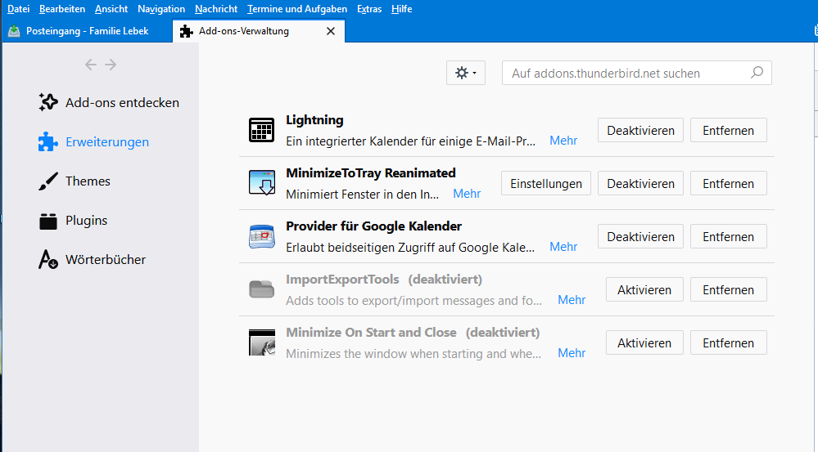Open the Themes brush icon section
The width and height of the screenshot is (818, 452).
point(48,181)
